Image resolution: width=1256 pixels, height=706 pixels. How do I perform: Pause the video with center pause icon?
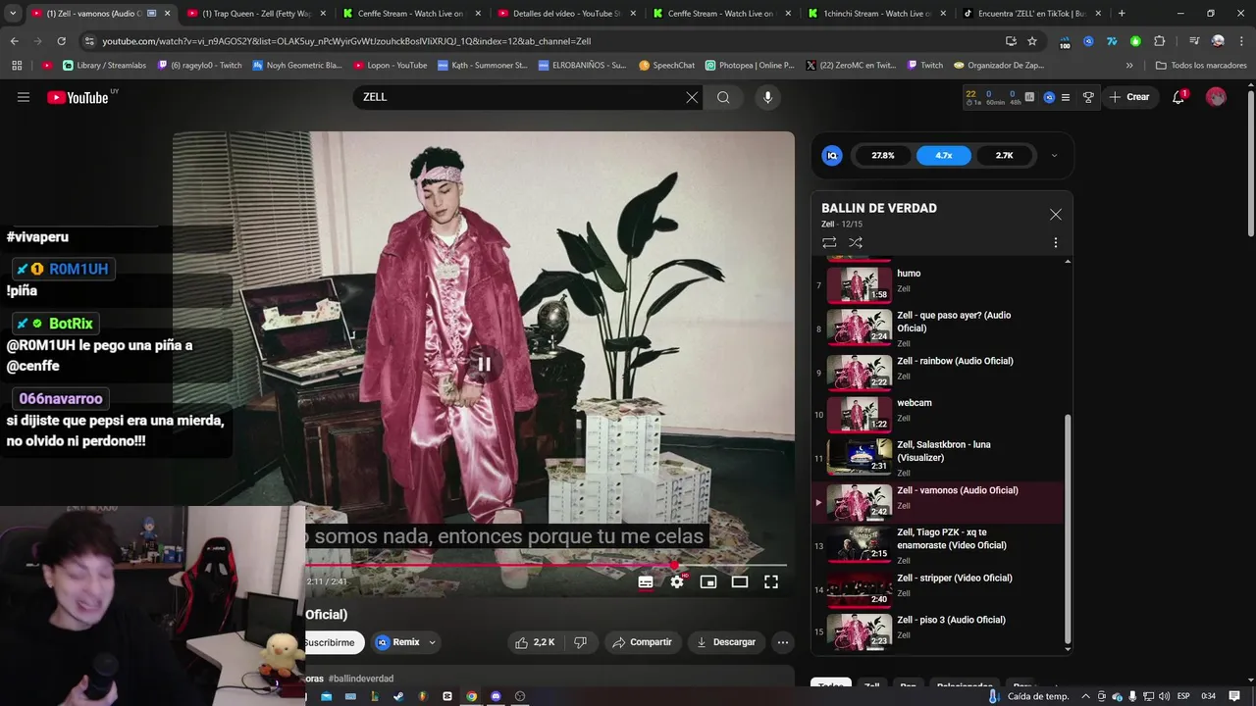click(484, 364)
